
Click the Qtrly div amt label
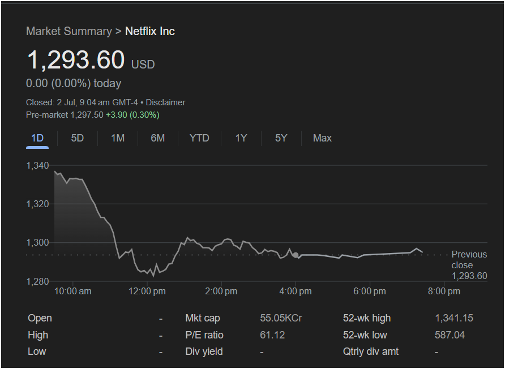(371, 351)
